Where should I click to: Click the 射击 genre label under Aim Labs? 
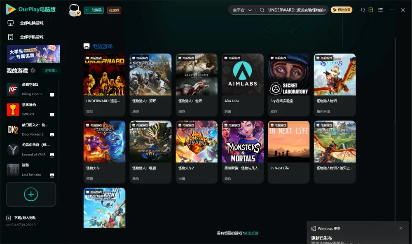pyautogui.click(x=228, y=111)
